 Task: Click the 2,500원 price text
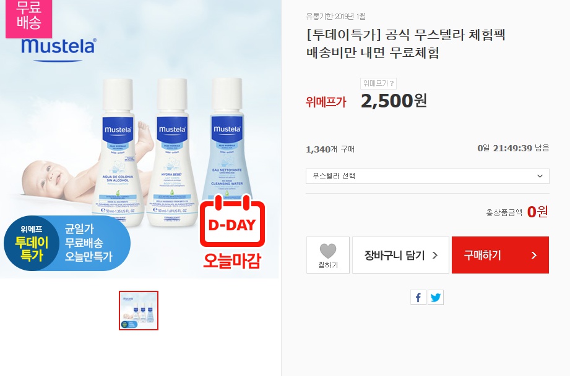pos(394,101)
